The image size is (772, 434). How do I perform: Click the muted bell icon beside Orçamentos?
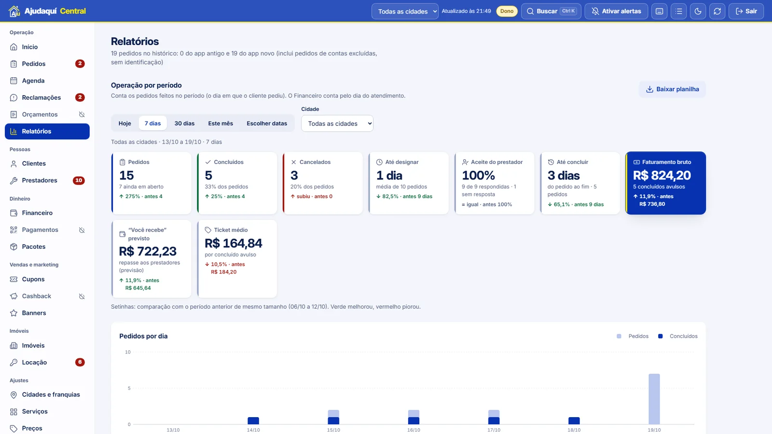[82, 114]
